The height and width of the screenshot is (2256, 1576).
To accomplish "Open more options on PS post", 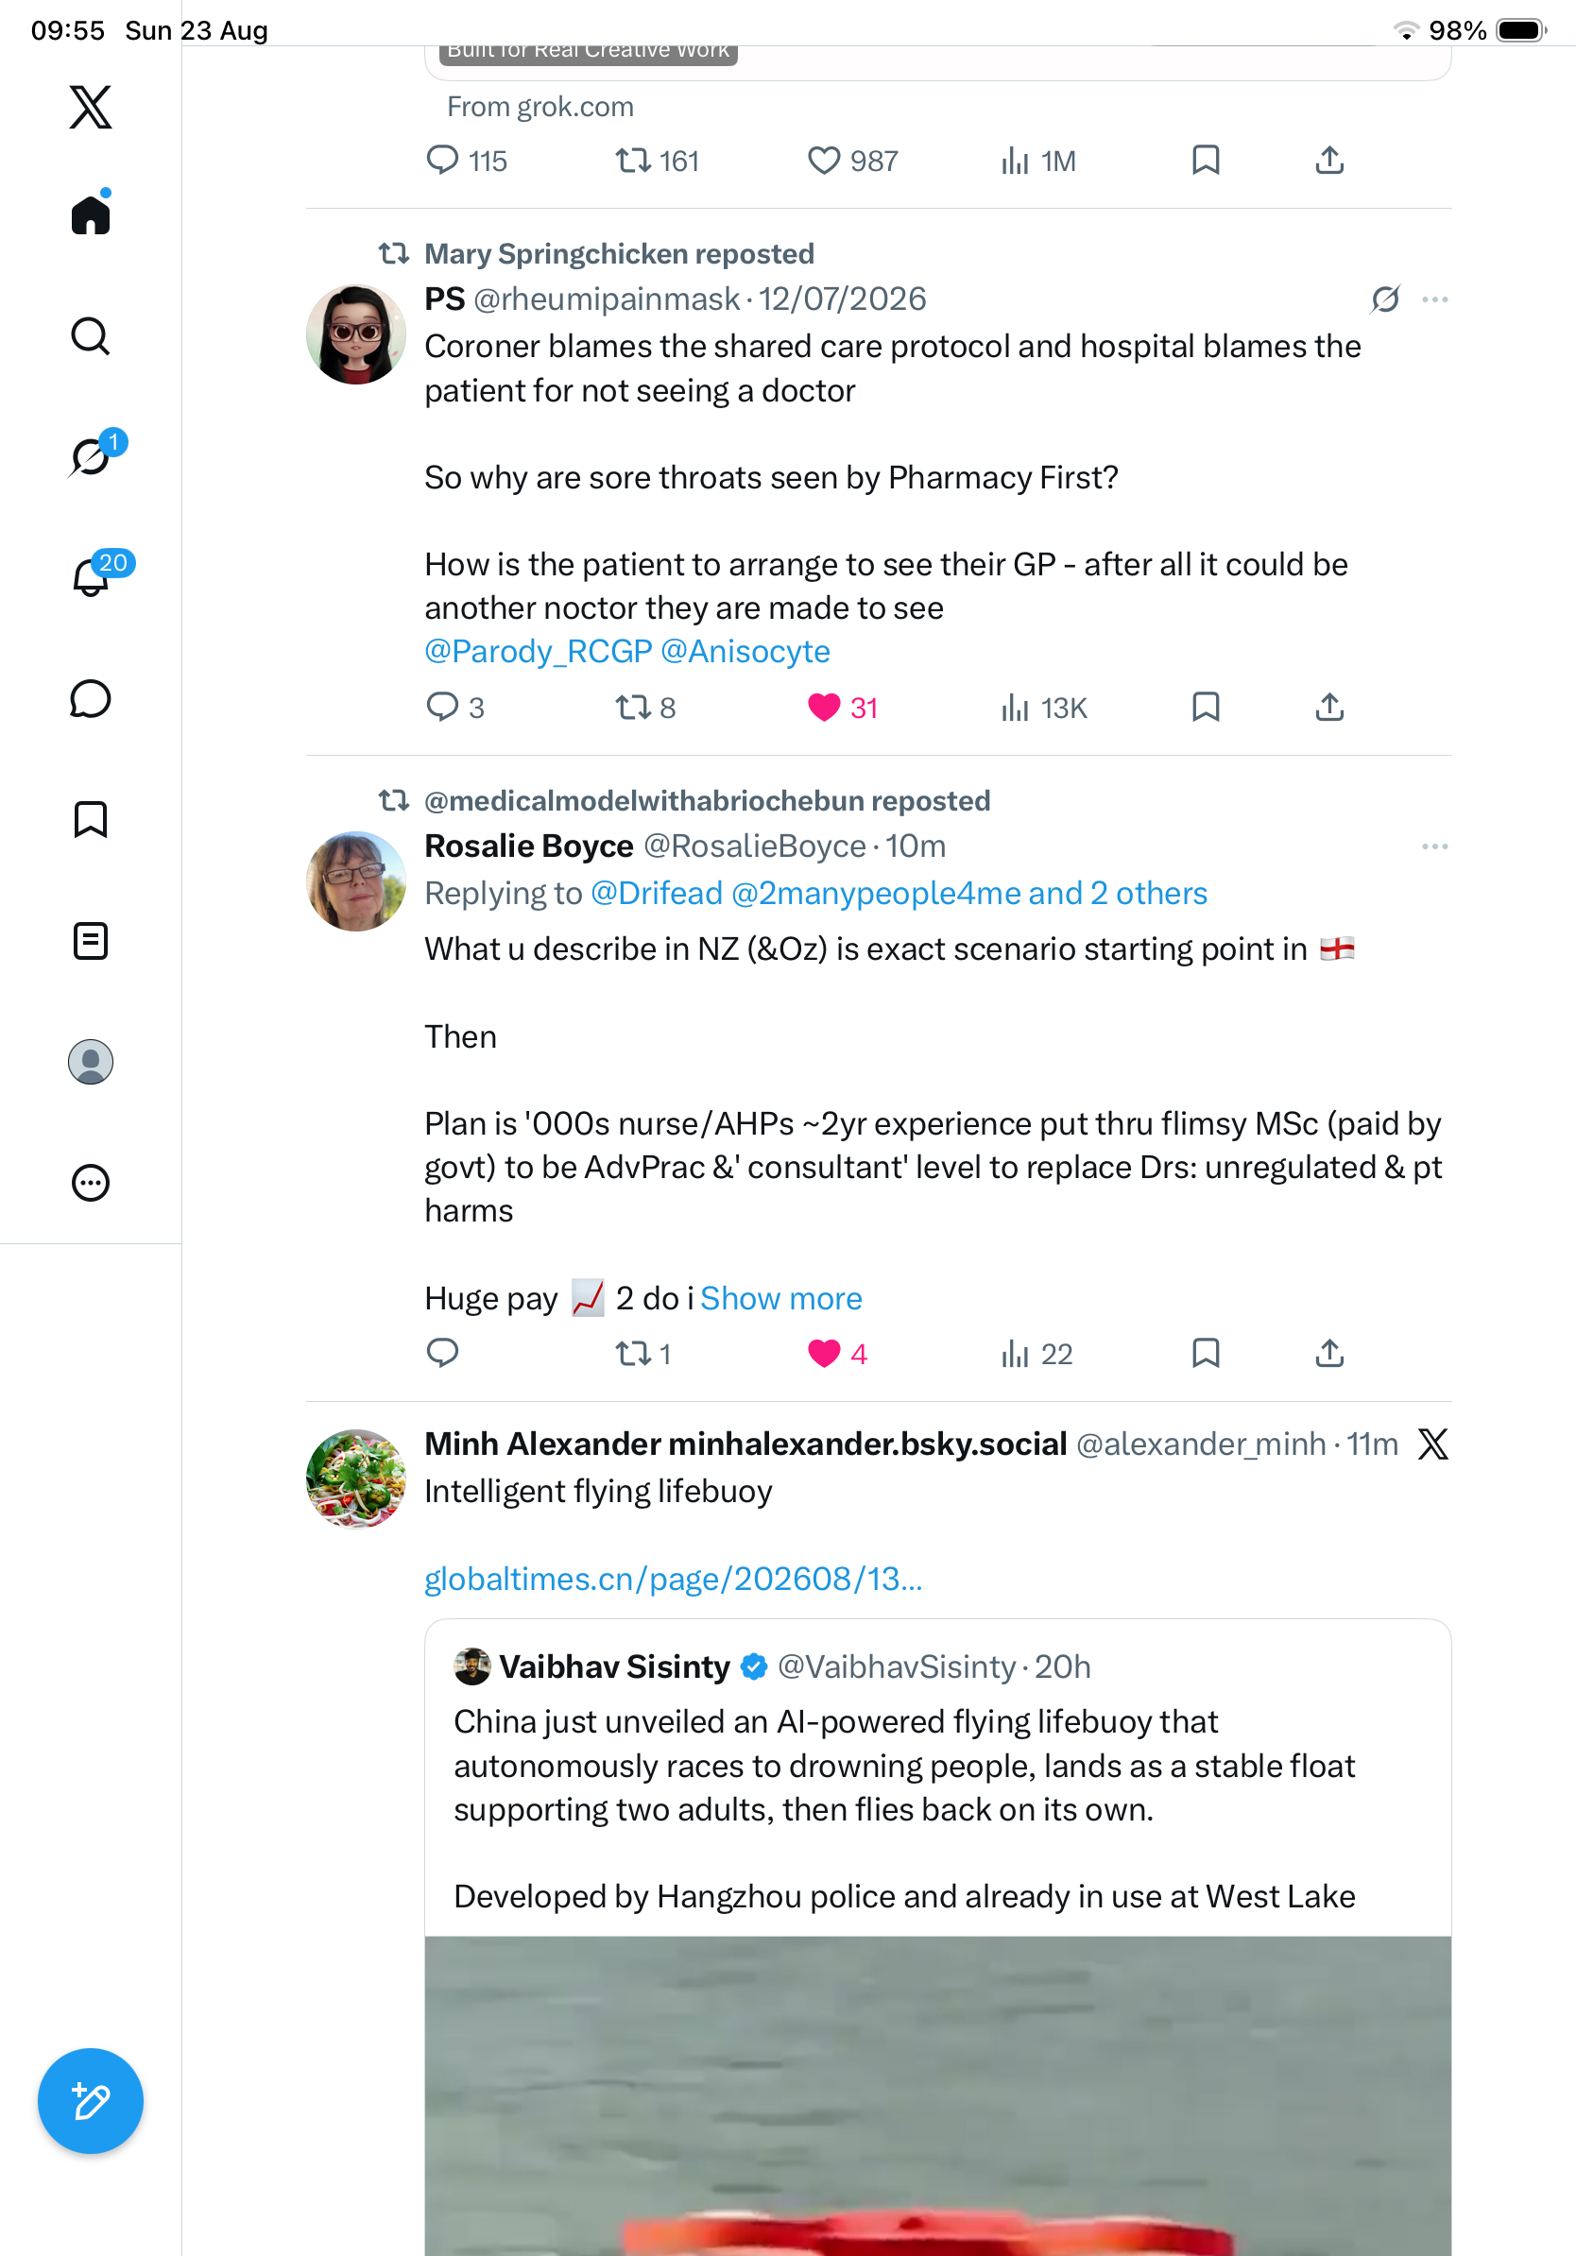I will [x=1434, y=299].
